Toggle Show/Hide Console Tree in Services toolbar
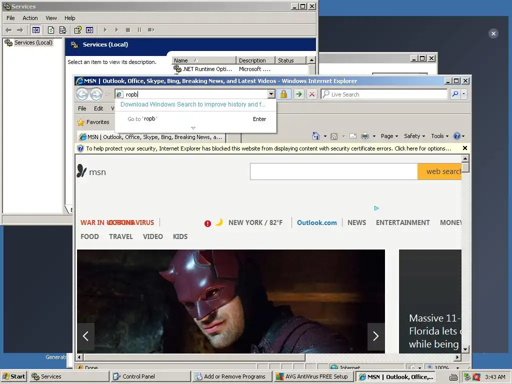The height and width of the screenshot is (384, 512). pyautogui.click(x=36, y=30)
